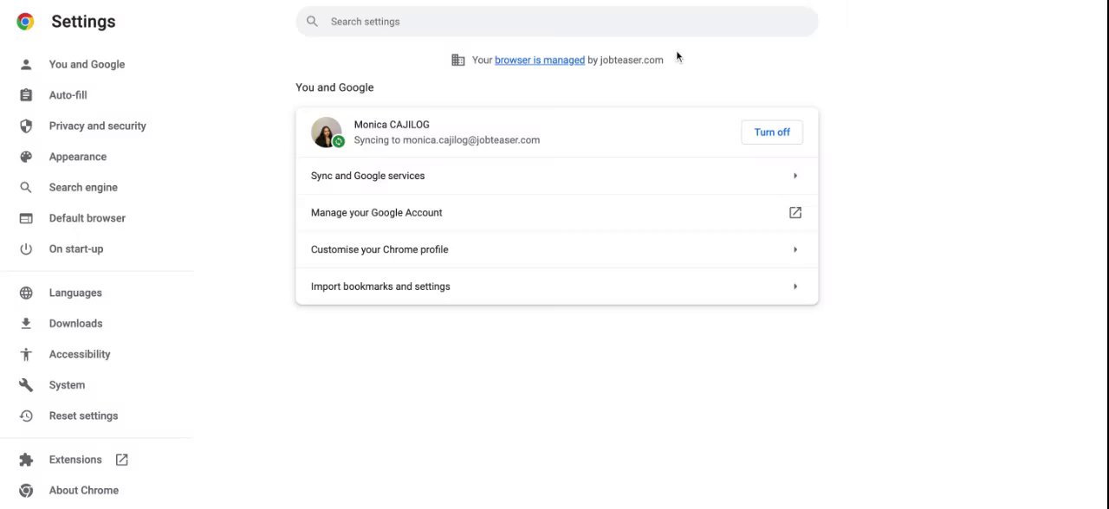Click the System wrench icon
1109x509 pixels.
pyautogui.click(x=26, y=385)
